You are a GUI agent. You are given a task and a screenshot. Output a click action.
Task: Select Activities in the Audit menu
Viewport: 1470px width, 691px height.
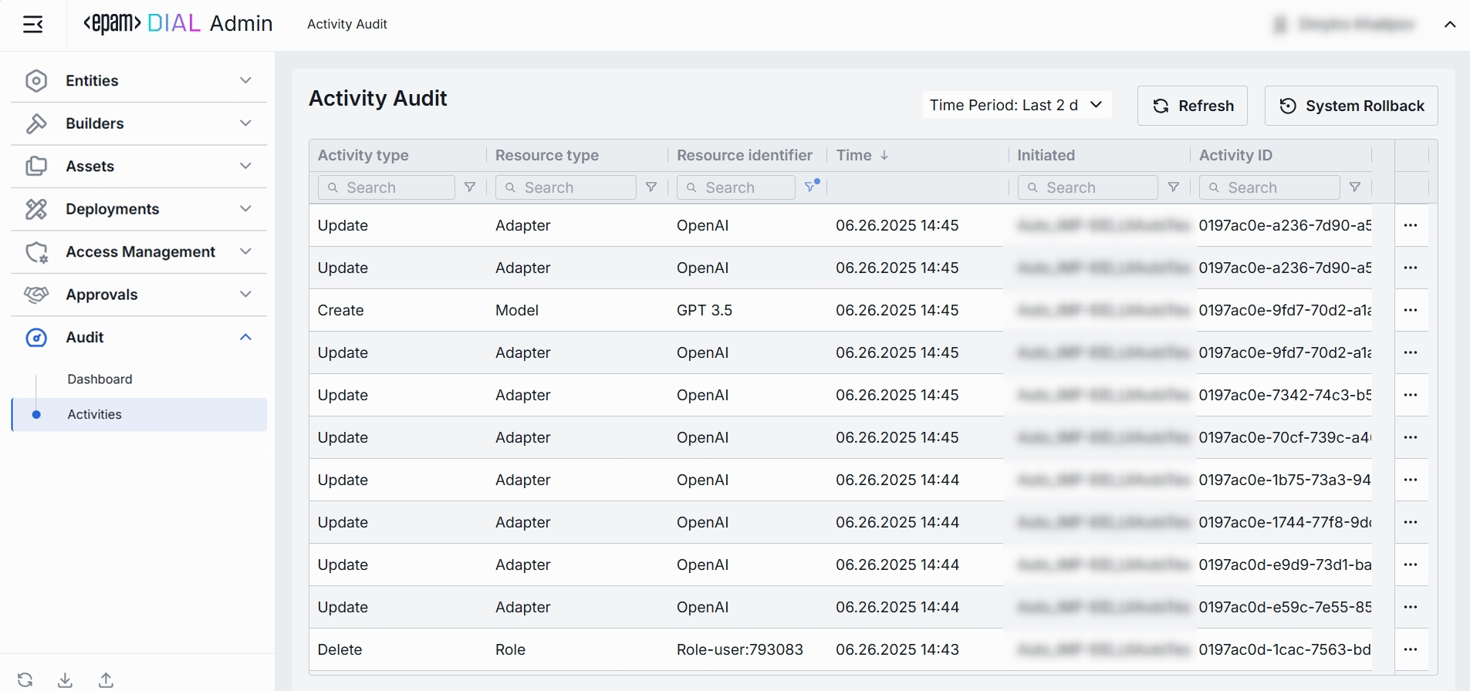click(x=95, y=415)
